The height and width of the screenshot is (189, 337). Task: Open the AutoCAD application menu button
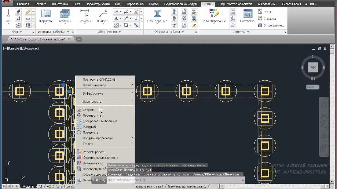click(7, 3)
